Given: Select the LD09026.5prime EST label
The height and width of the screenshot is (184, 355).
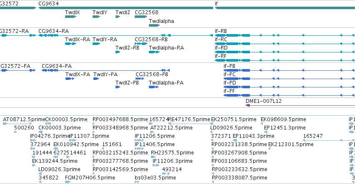Looking at the screenshot, I should click(231, 128).
